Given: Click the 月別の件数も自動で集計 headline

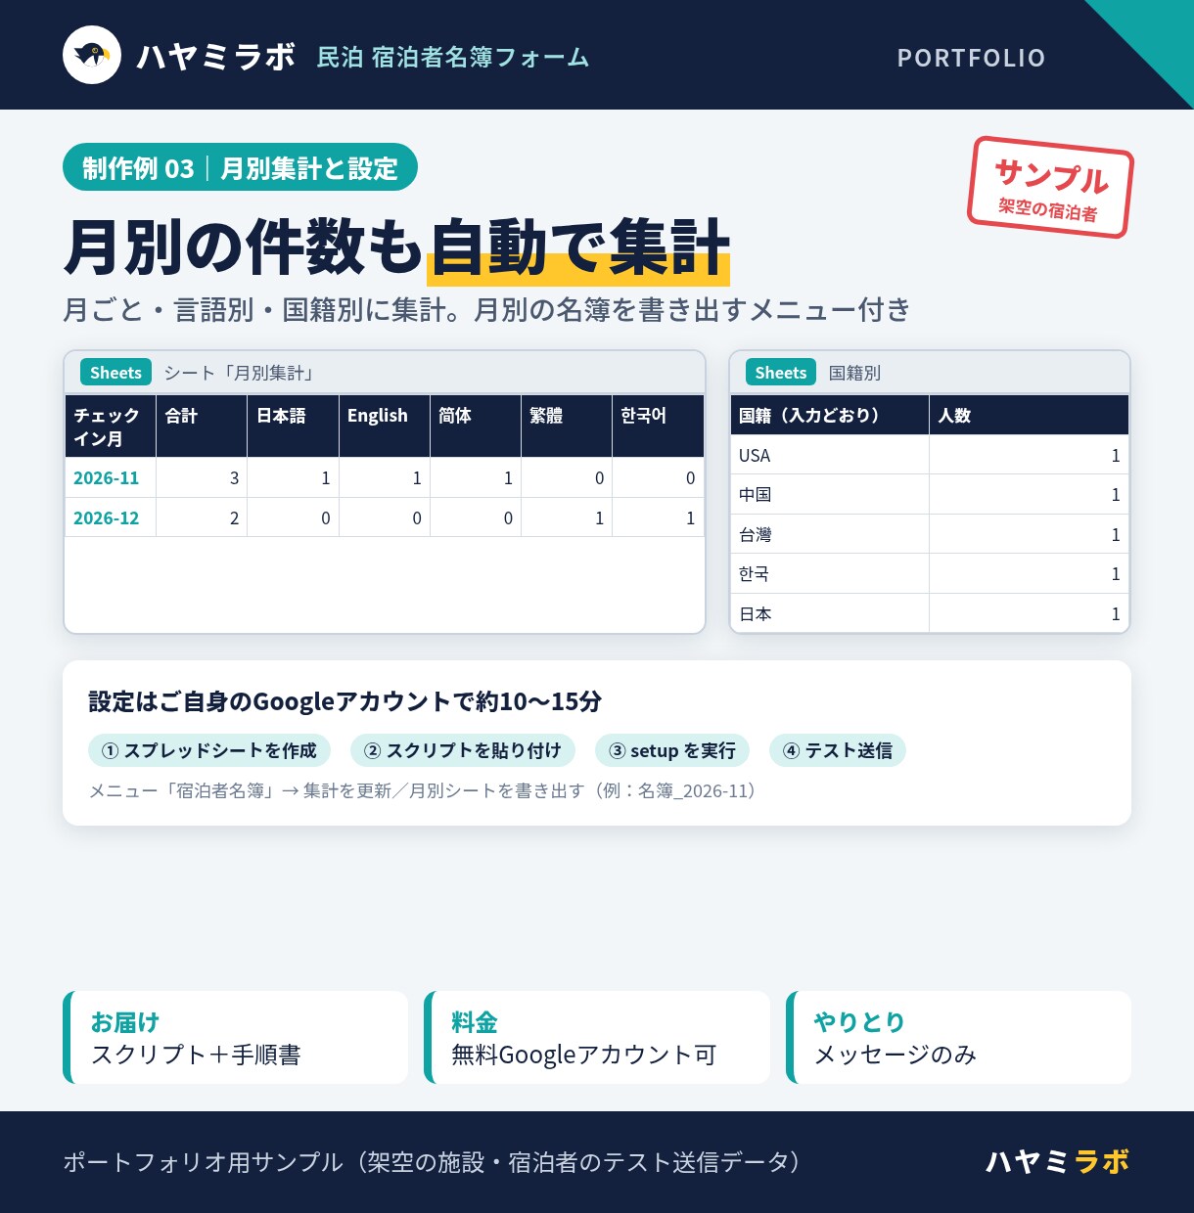Looking at the screenshot, I should pos(397,247).
